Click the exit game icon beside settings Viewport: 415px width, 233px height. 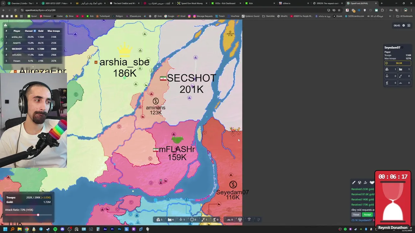409,25
